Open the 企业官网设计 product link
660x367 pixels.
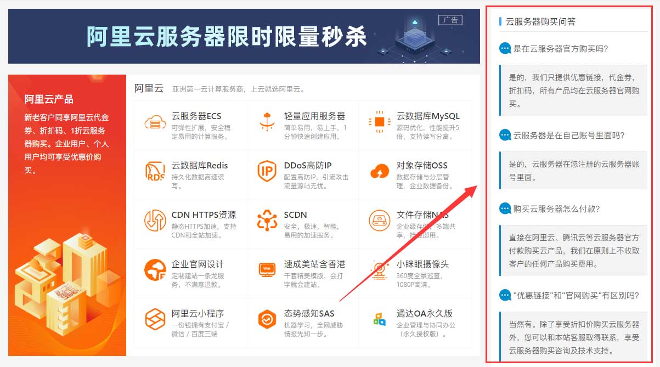198,264
